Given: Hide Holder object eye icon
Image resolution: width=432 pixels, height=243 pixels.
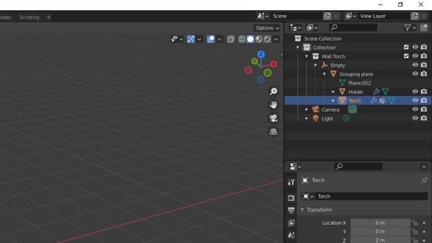Looking at the screenshot, I should pos(415,92).
